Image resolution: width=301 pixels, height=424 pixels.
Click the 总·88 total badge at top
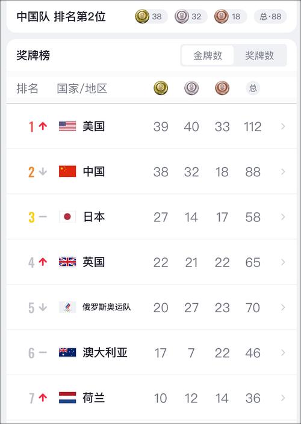coord(270,16)
